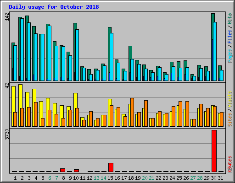
Task: Click day label "30" on the x-axis
Action: click(x=213, y=178)
